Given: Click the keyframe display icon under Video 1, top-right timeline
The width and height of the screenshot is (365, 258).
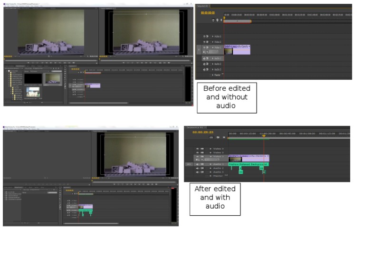Looking at the screenshot, I should [205, 51].
